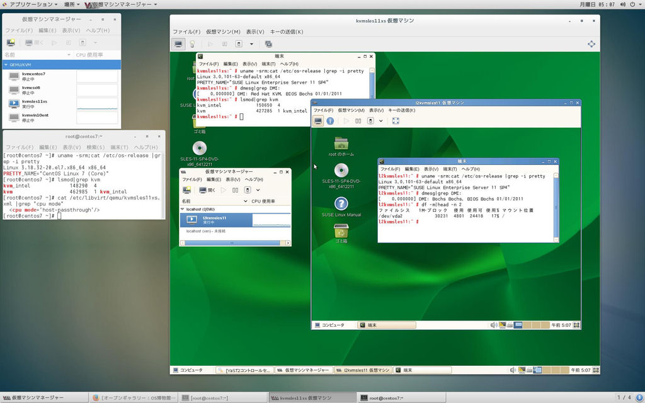This screenshot has width=645, height=403.
Task: Click pause icon in nested 仮想マシンマネージャー
Action: point(236,190)
